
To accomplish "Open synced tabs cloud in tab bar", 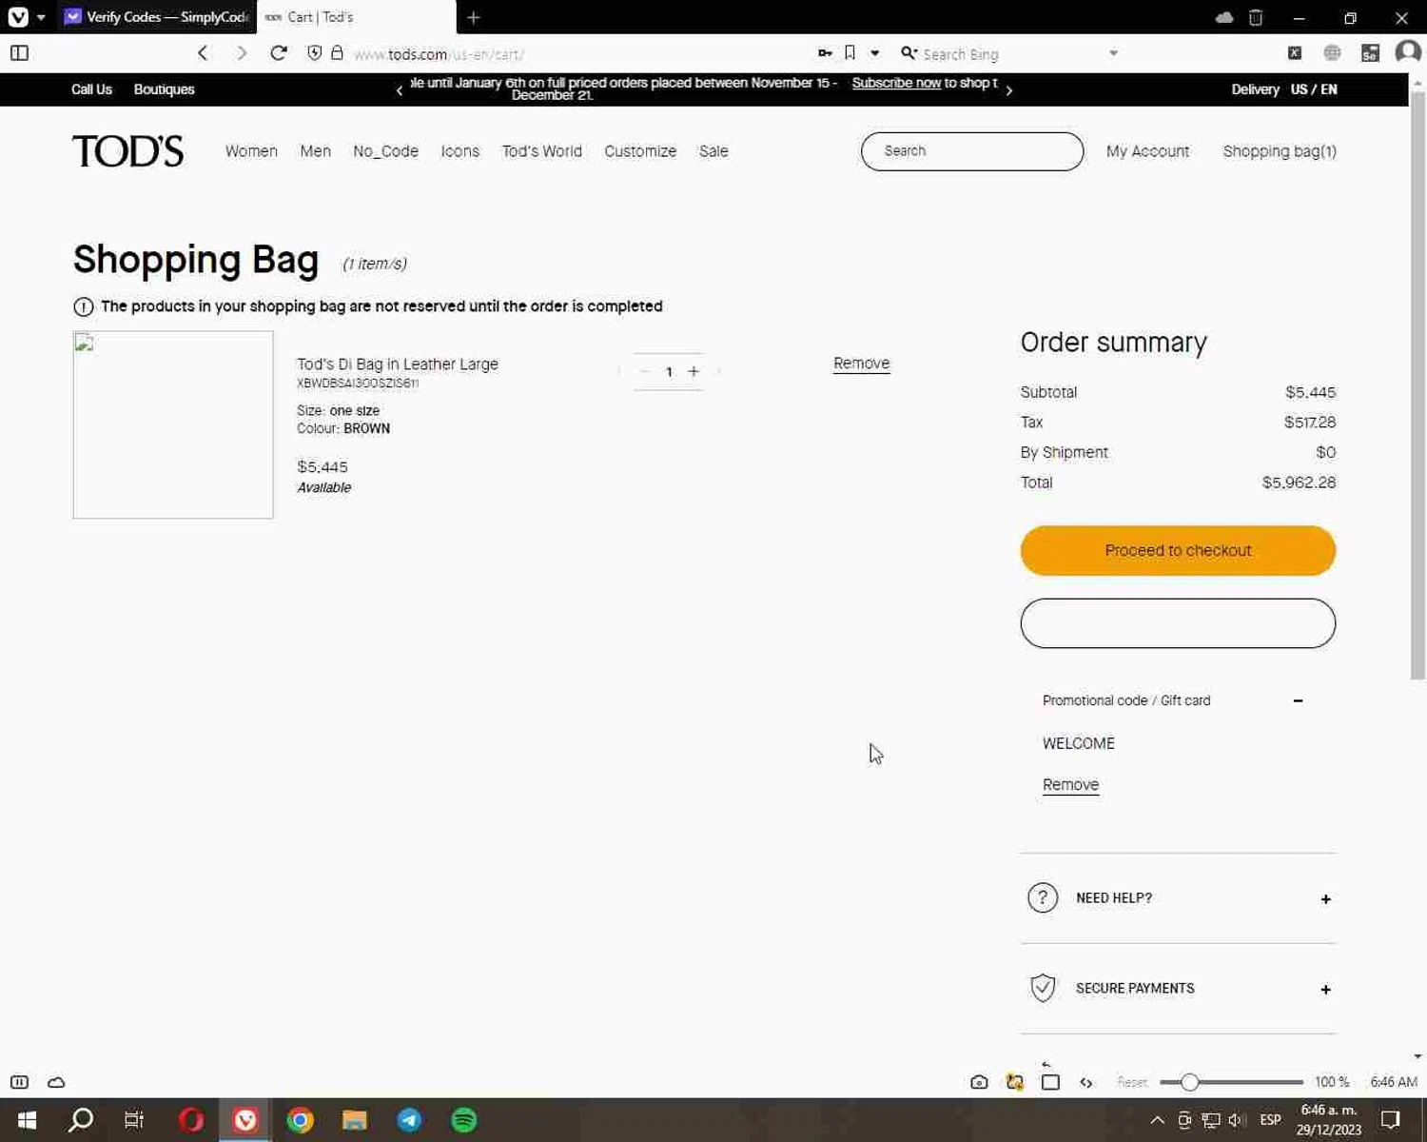I will click(1224, 17).
